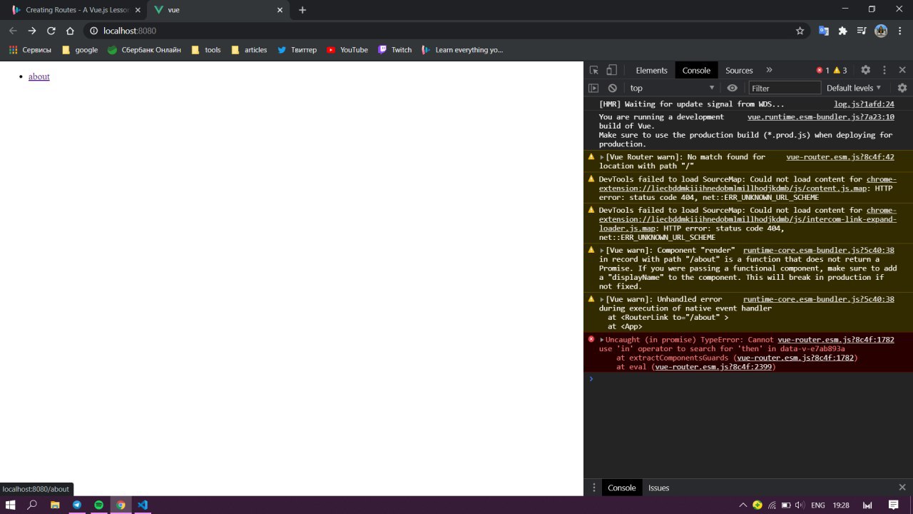
Task: Open the articles bookmarks folder
Action: pos(249,50)
